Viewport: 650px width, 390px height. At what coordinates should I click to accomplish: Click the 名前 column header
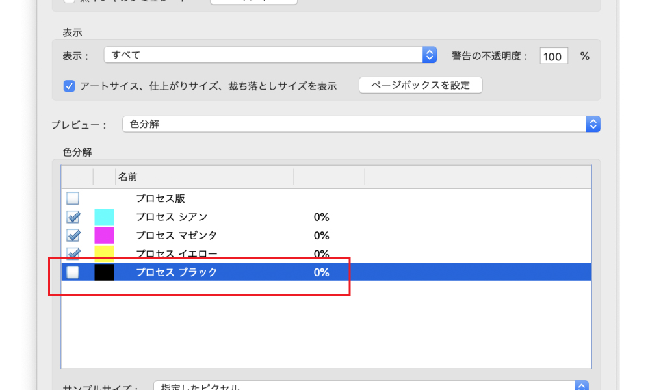pyautogui.click(x=127, y=177)
